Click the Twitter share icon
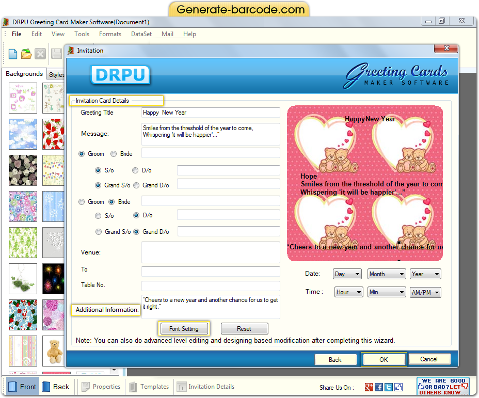 click(x=389, y=387)
